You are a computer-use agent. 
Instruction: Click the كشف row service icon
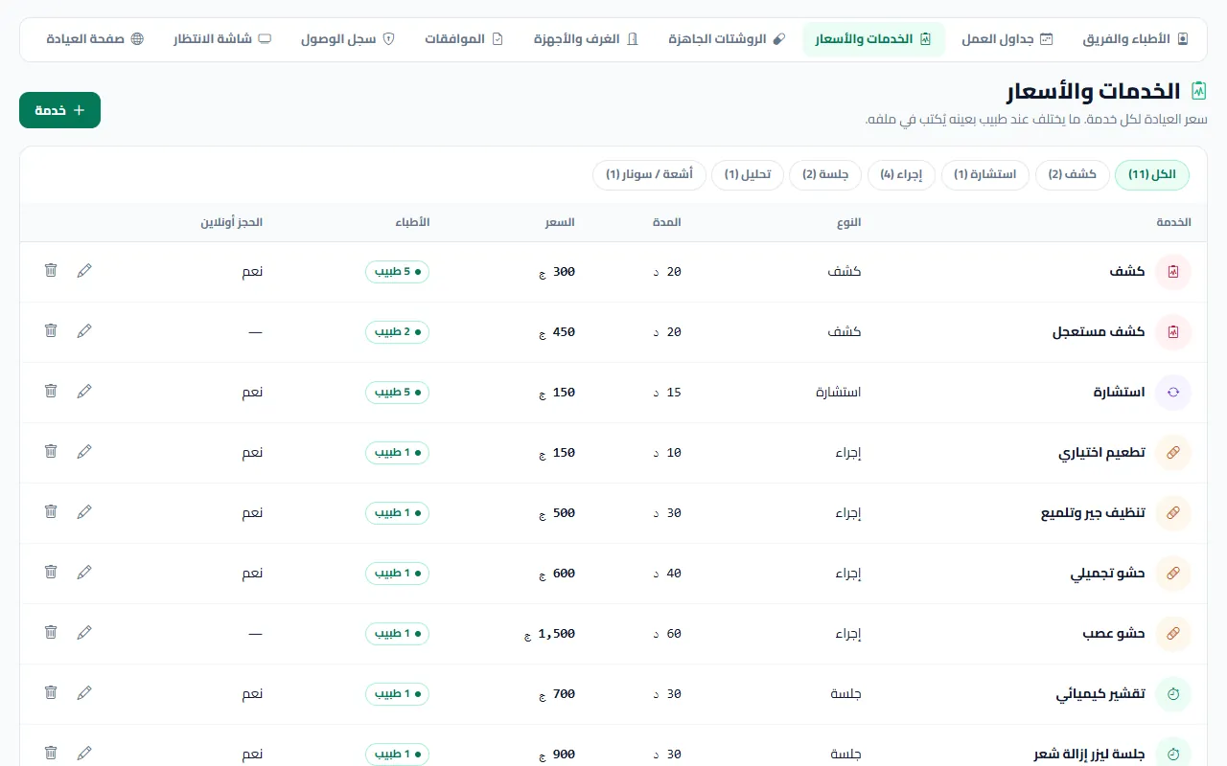pos(1173,272)
